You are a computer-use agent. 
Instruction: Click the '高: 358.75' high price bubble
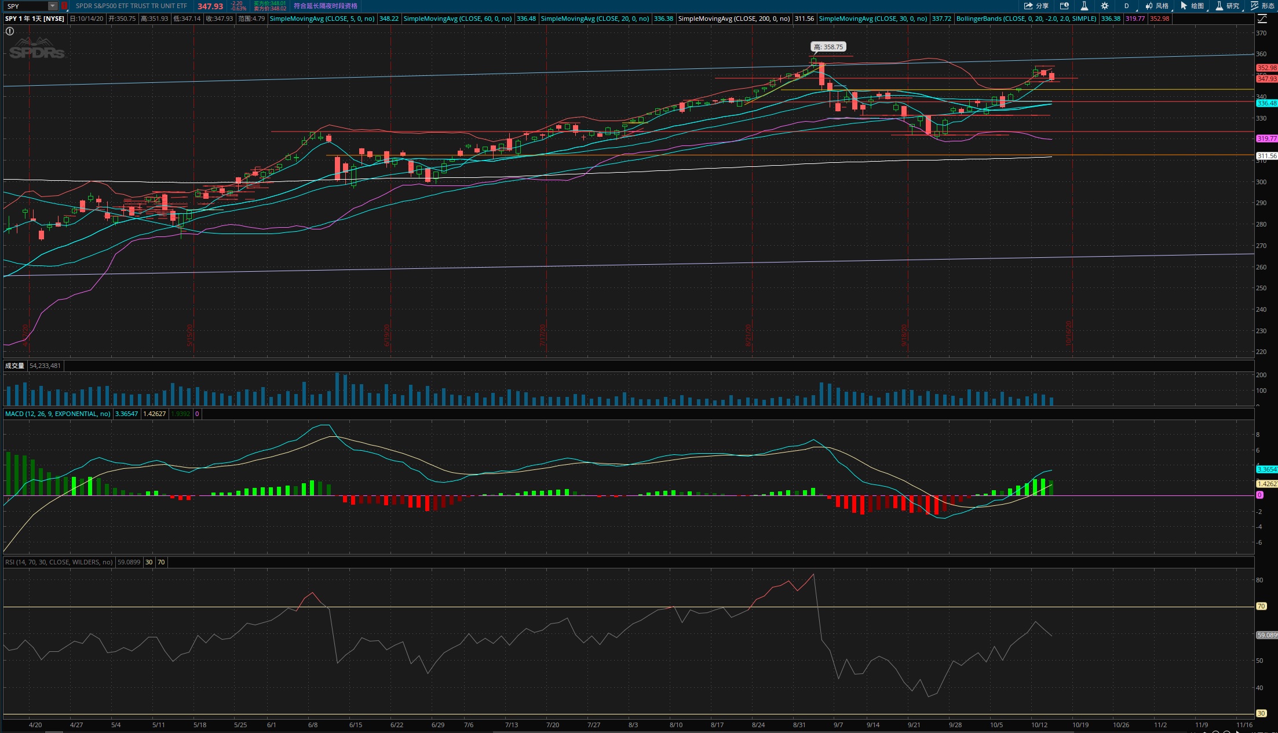click(x=828, y=47)
